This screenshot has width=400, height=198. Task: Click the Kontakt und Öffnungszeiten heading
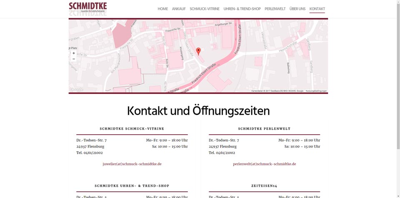tap(198, 111)
